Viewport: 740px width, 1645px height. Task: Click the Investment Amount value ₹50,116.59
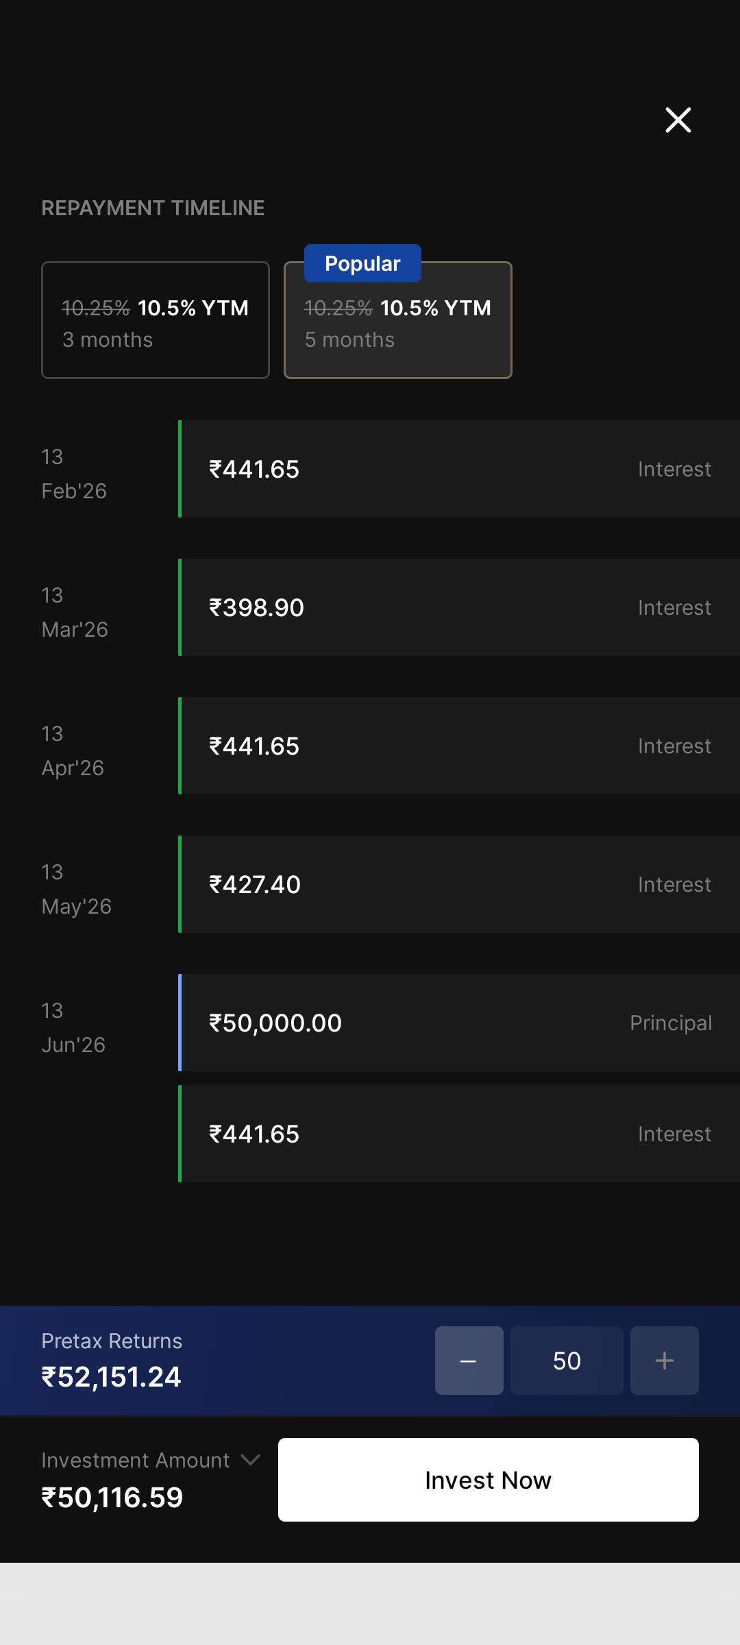pyautogui.click(x=112, y=1498)
